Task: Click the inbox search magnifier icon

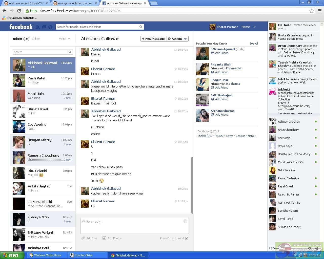Action: (x=70, y=52)
